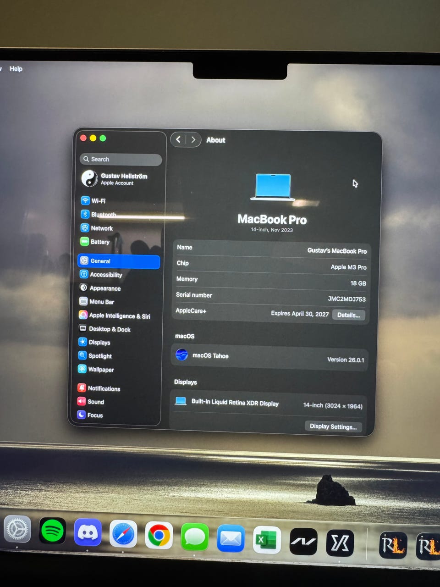Click the AppleCare+ Details button

[x=348, y=315]
